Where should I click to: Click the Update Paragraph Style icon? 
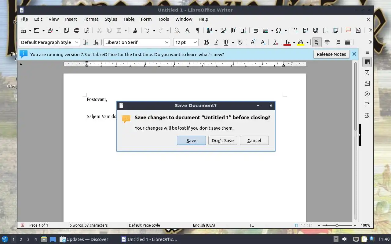(x=86, y=42)
